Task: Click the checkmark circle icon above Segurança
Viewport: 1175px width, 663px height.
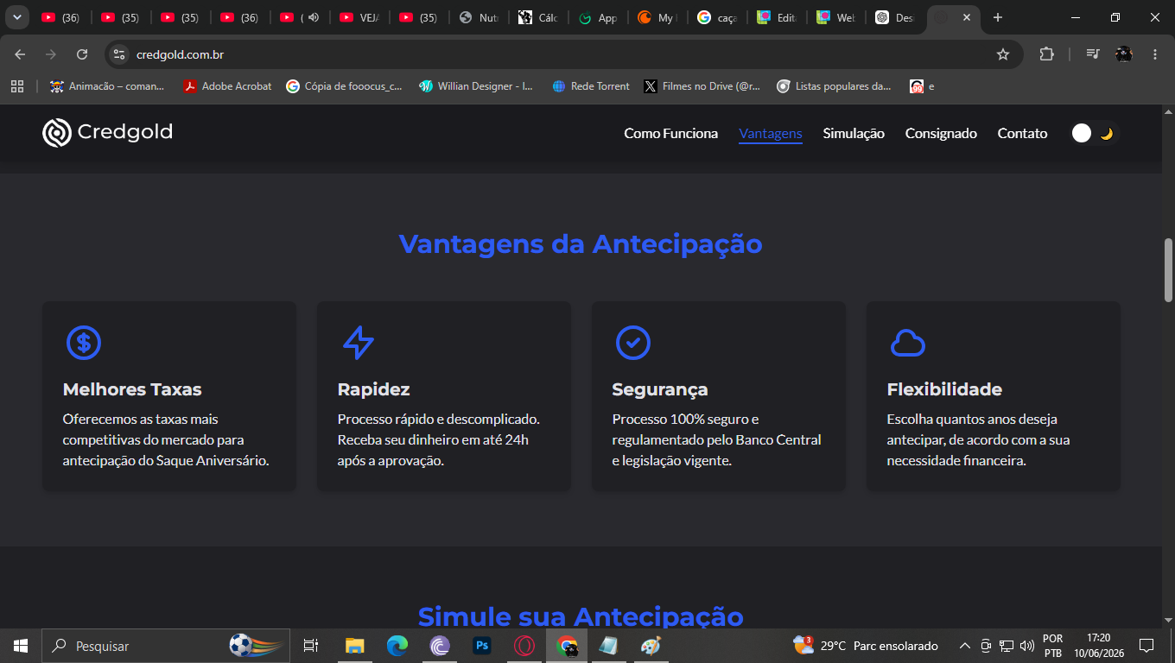Action: coord(633,343)
